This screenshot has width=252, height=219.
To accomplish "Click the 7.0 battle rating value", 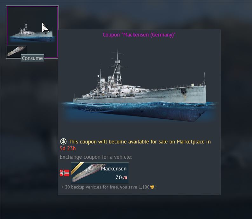I will coord(119,177).
